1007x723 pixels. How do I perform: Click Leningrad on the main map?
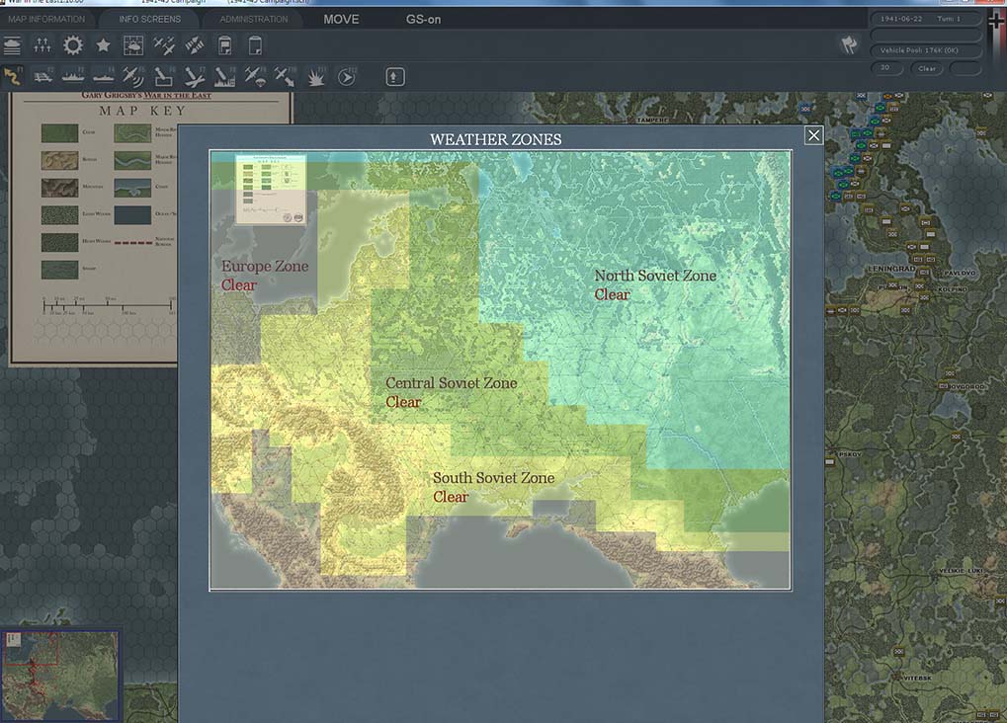tap(892, 269)
